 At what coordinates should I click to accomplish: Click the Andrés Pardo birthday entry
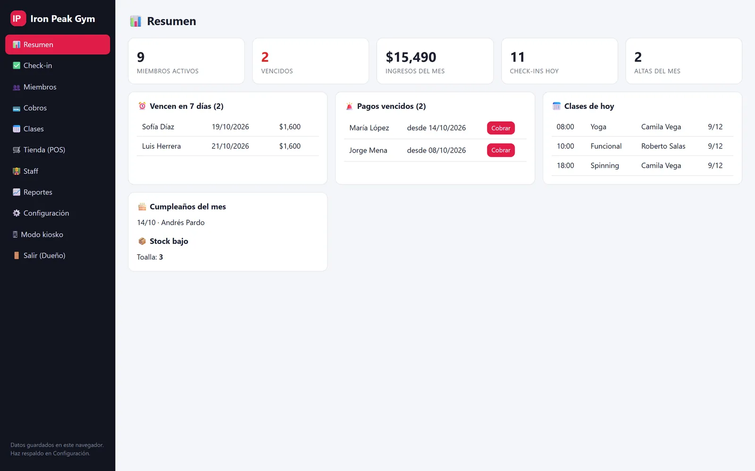click(x=171, y=222)
